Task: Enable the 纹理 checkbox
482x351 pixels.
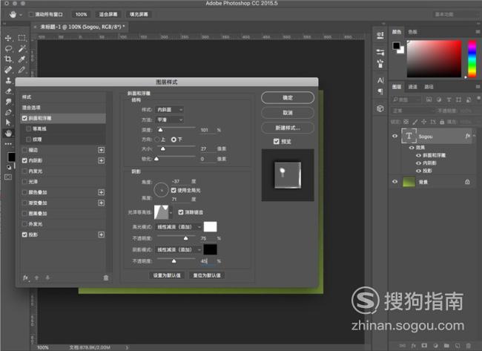Action: [29, 140]
